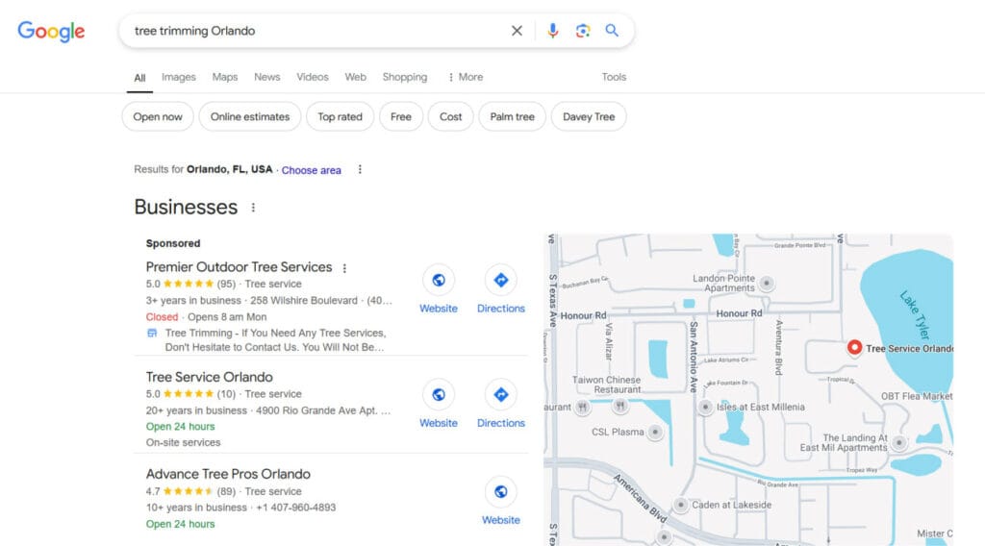Click 'On-site services' text

pos(184,442)
